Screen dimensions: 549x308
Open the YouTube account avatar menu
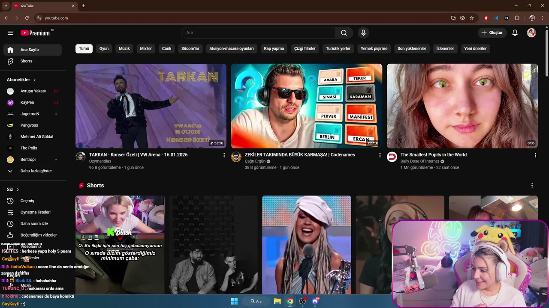(x=531, y=33)
